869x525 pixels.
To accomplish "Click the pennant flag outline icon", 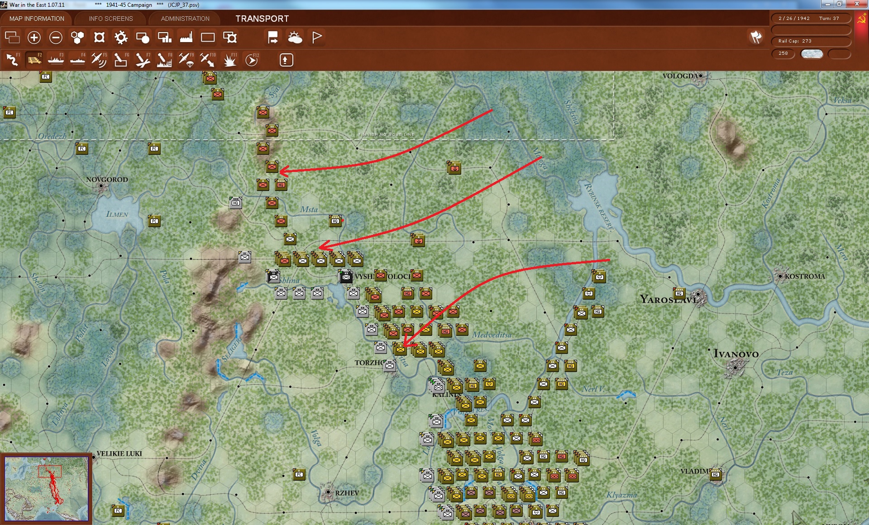I will (317, 37).
